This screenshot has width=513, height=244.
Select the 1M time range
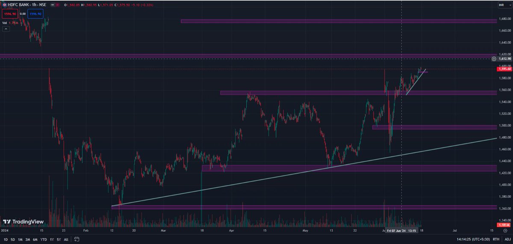[20, 240]
